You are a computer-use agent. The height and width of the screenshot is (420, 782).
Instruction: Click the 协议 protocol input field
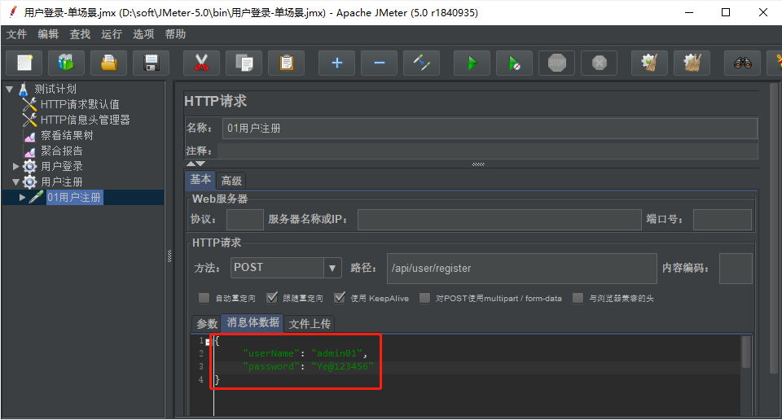tap(245, 220)
